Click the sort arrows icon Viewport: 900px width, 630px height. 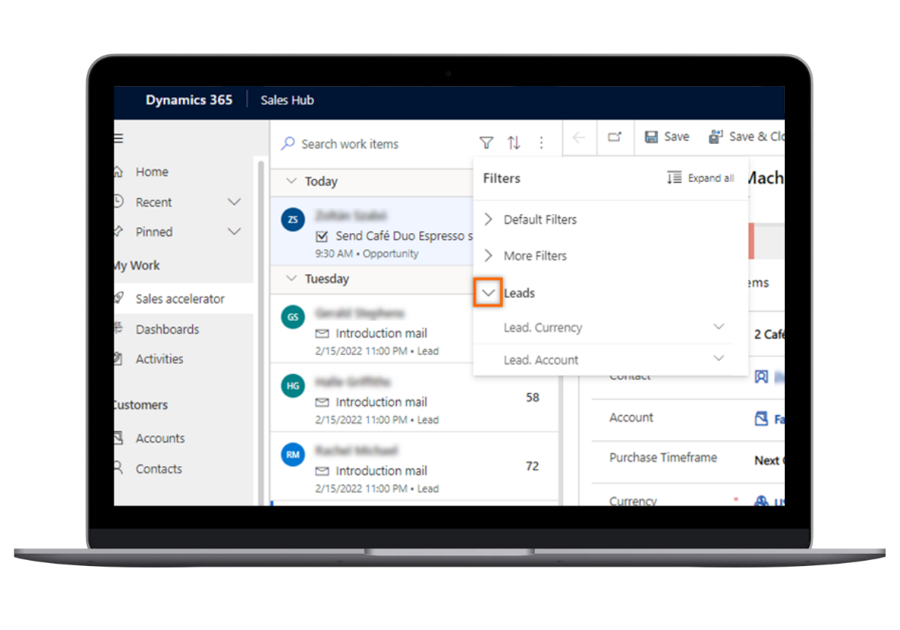tap(514, 143)
